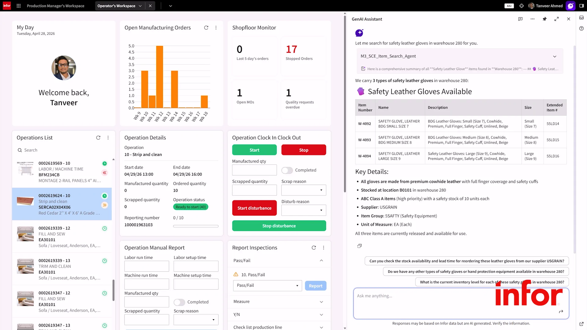Expand the GenAI Assistant to full view

pos(556,19)
